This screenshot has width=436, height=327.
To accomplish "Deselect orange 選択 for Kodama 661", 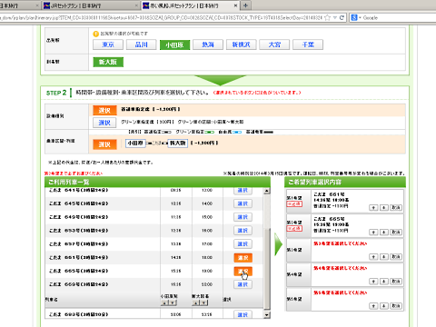I will (x=243, y=258).
